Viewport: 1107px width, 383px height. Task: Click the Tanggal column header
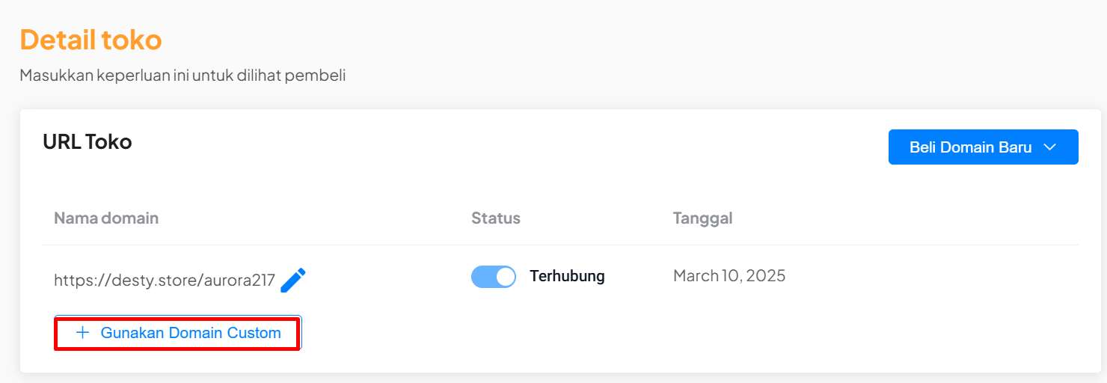pos(703,218)
